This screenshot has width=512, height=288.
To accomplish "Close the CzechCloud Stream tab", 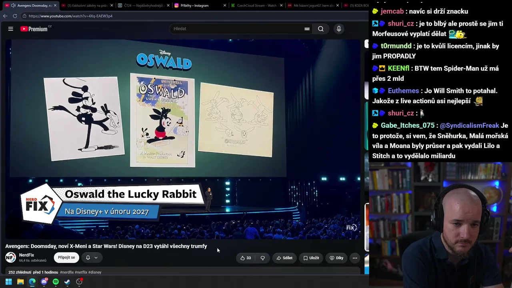I will [281, 6].
